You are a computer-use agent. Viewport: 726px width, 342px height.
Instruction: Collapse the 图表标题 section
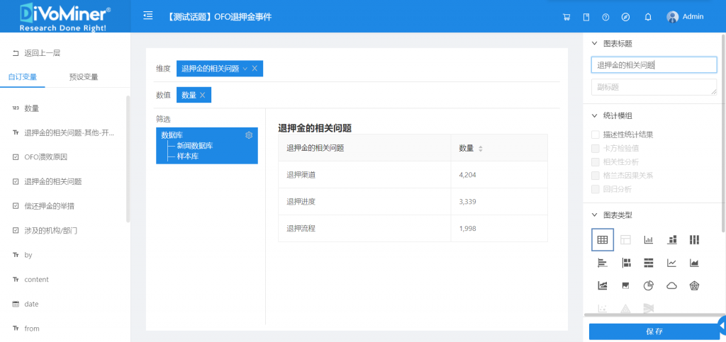[x=595, y=43]
